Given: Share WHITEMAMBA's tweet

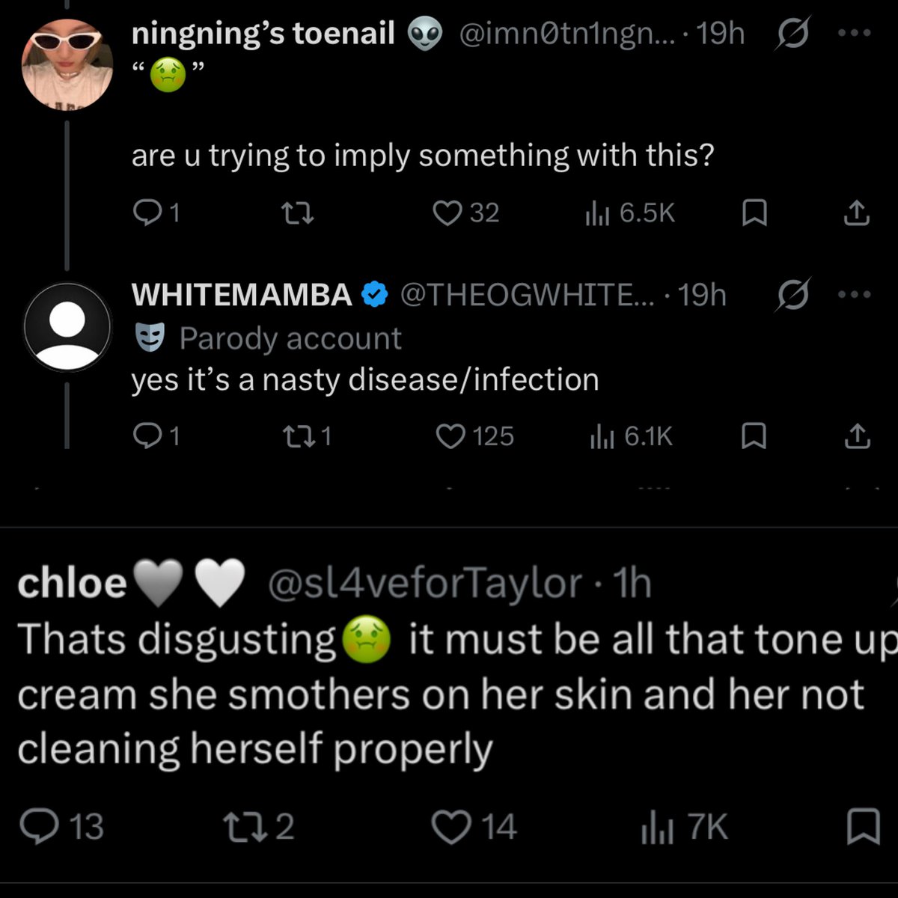Looking at the screenshot, I should pyautogui.click(x=857, y=436).
